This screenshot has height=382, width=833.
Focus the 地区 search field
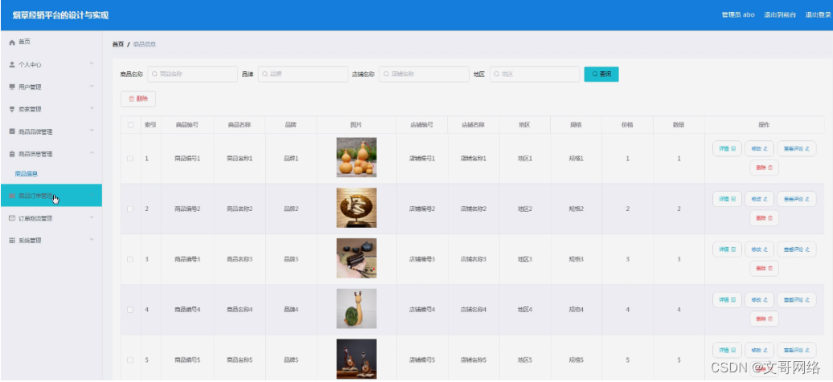(x=535, y=75)
